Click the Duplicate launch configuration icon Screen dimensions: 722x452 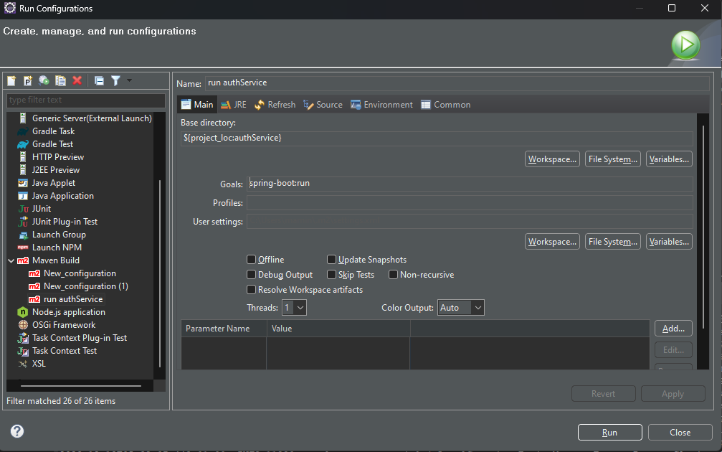tap(60, 80)
